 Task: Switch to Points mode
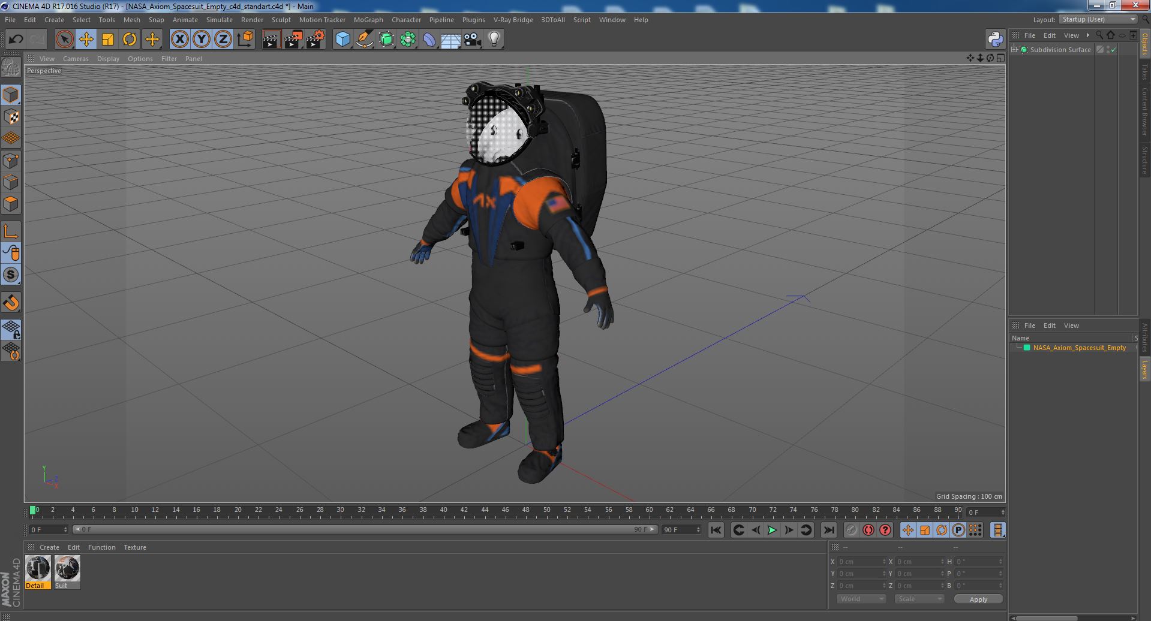[11, 161]
